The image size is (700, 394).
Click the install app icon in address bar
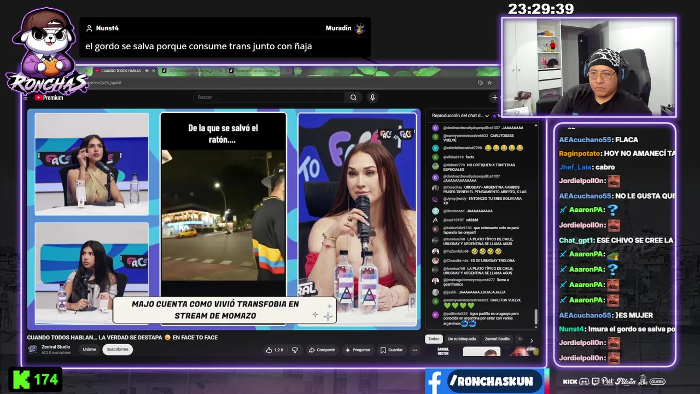tap(480, 83)
